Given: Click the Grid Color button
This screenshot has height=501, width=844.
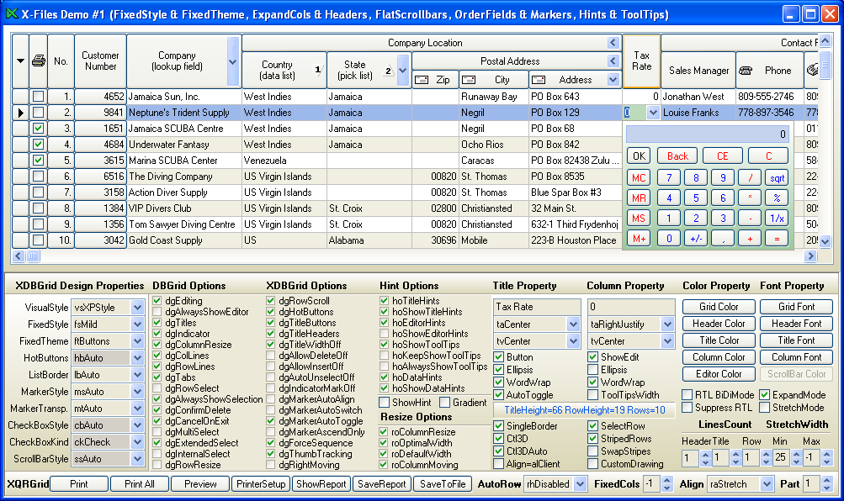Looking at the screenshot, I should click(x=719, y=307).
